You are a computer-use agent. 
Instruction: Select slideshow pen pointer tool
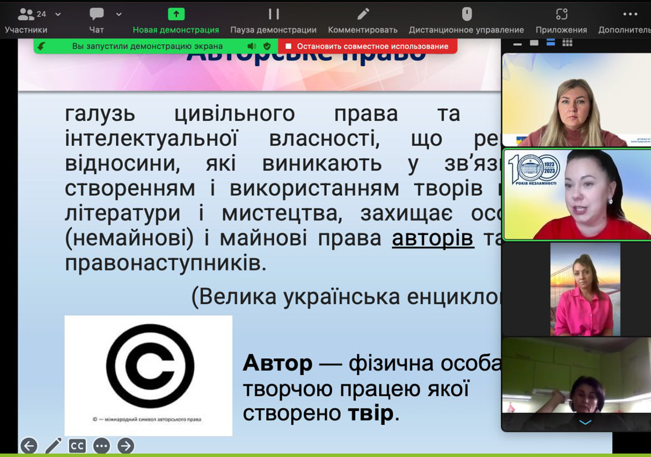[53, 446]
